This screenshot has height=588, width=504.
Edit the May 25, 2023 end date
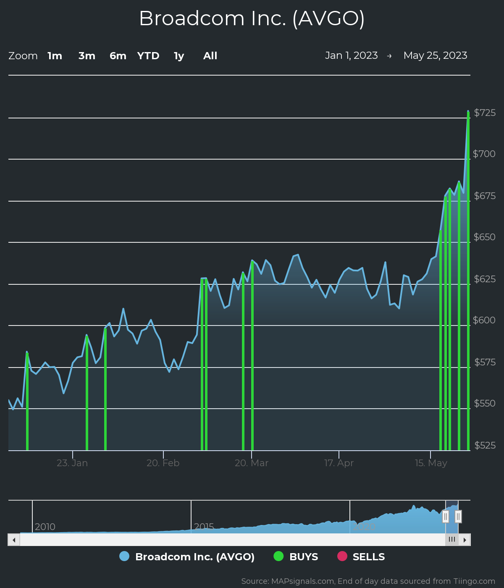click(x=436, y=55)
